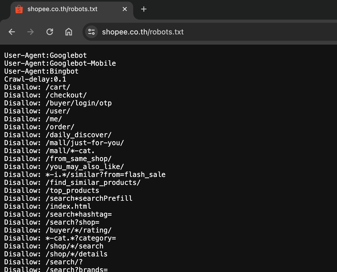Click the Disallow: /search/? line
Viewport: 337px width, 272px height.
[x=43, y=262]
